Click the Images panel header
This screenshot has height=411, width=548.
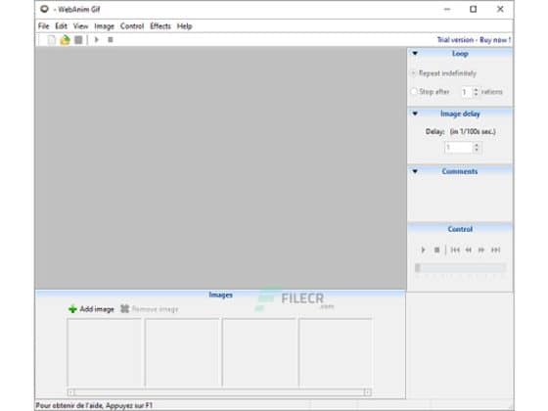[220, 295]
